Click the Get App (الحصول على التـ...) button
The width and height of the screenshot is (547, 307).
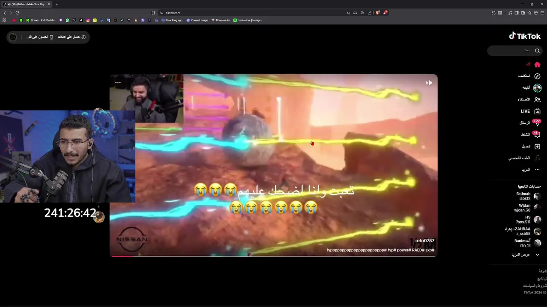(40, 37)
